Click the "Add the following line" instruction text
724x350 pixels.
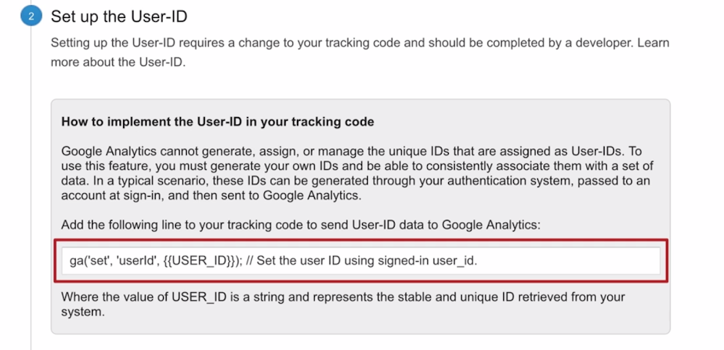click(300, 225)
